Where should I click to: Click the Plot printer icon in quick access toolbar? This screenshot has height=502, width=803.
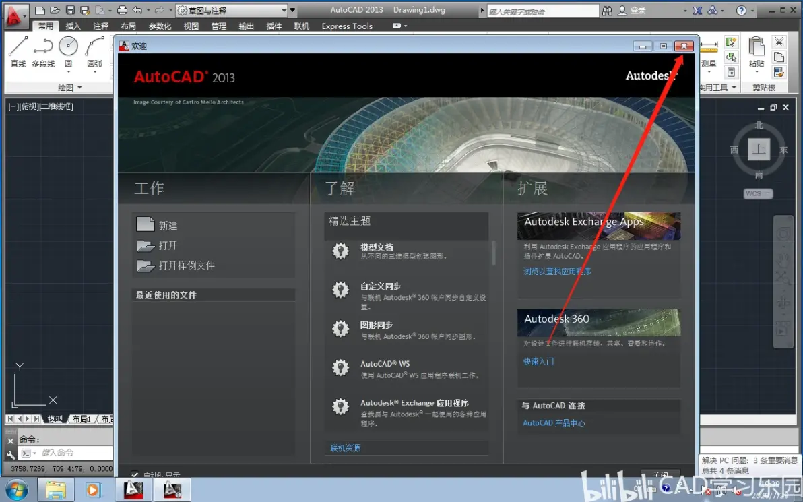122,10
